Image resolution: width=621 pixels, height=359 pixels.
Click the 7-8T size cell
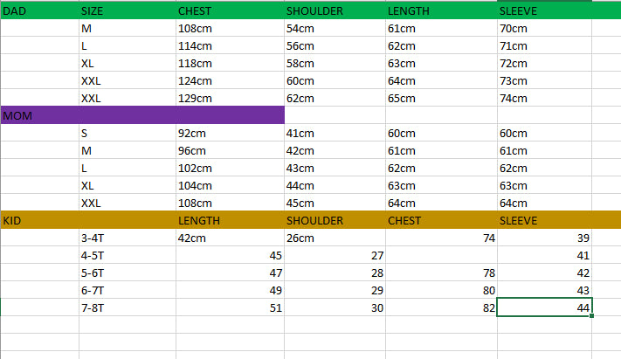pyautogui.click(x=127, y=307)
